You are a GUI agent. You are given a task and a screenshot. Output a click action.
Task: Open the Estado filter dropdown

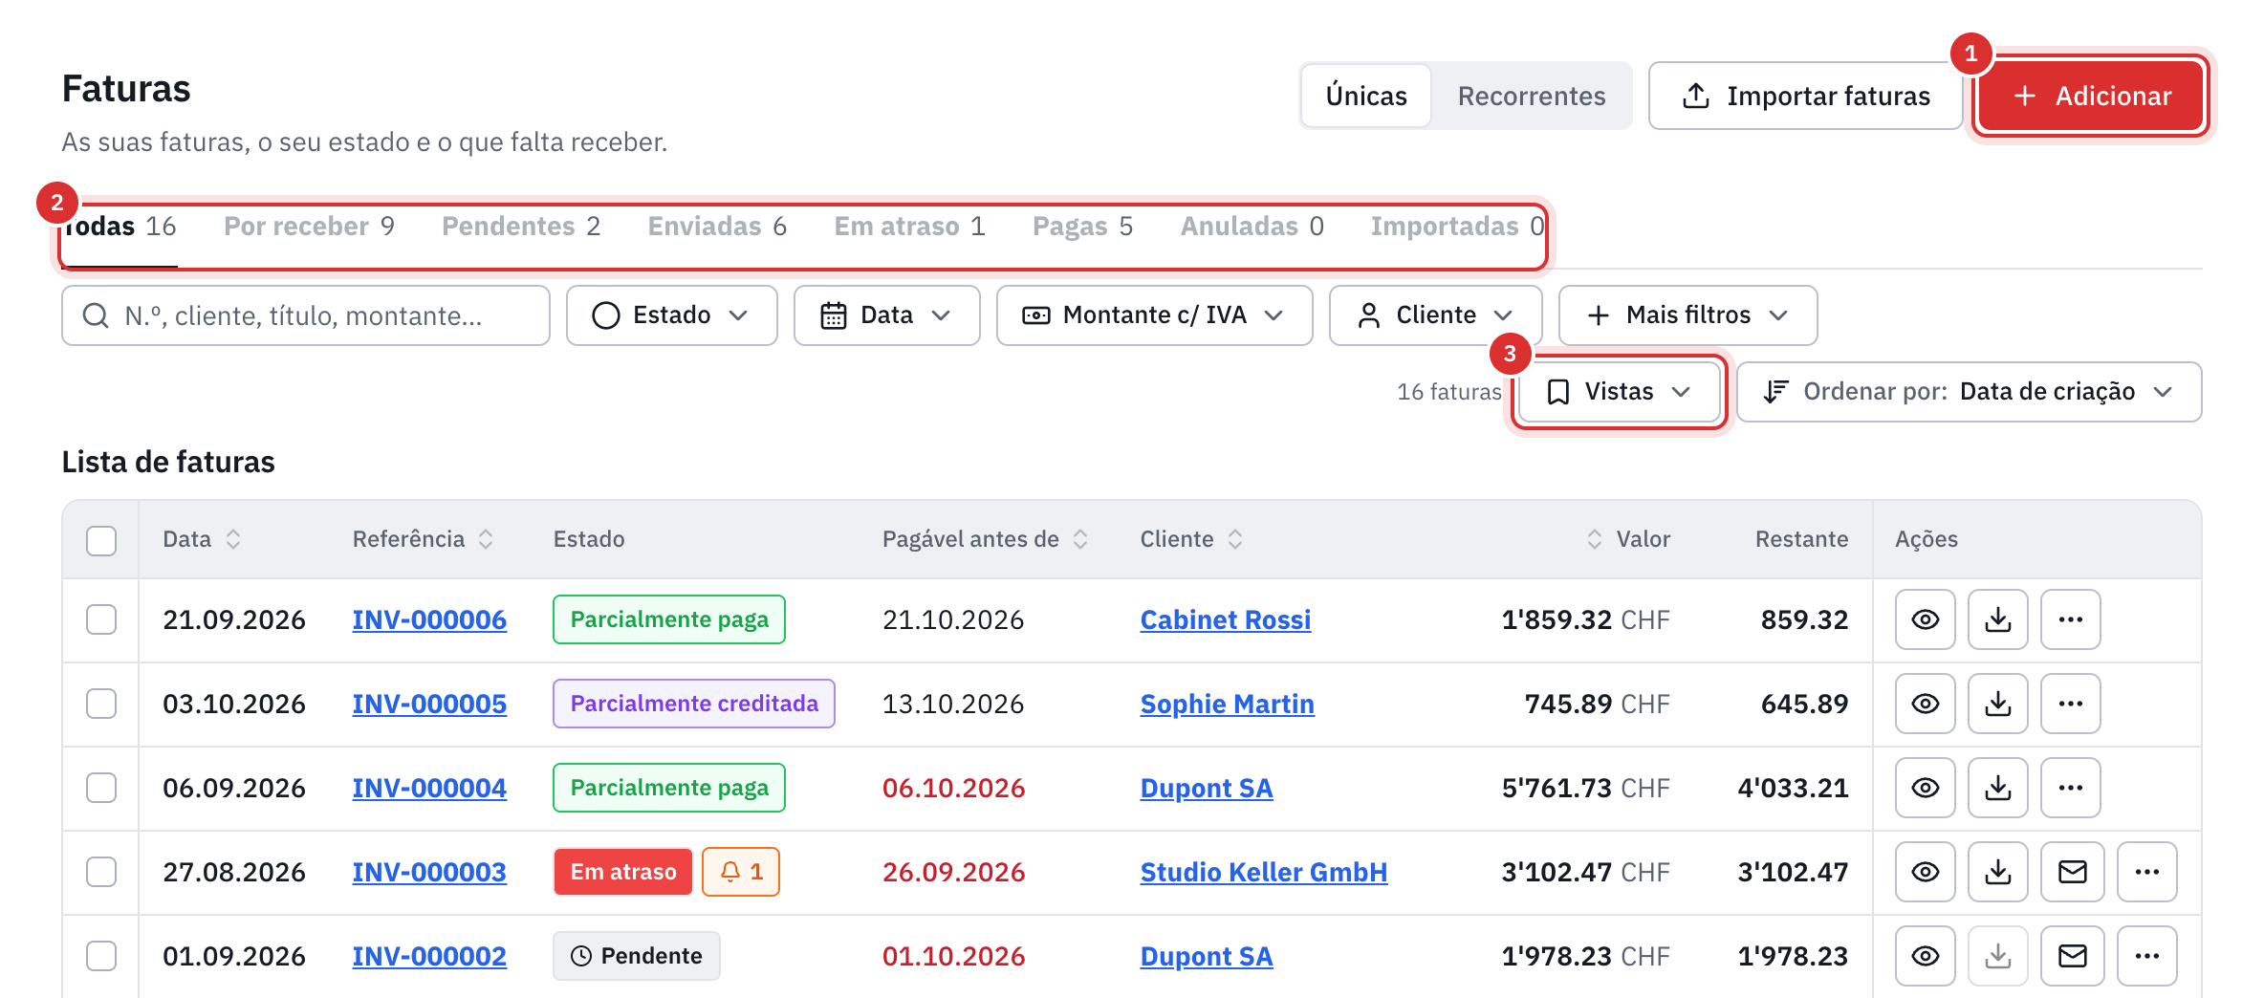[x=671, y=315]
